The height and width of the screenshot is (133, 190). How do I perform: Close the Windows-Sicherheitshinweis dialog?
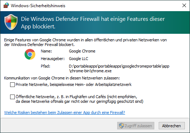[x=184, y=5]
